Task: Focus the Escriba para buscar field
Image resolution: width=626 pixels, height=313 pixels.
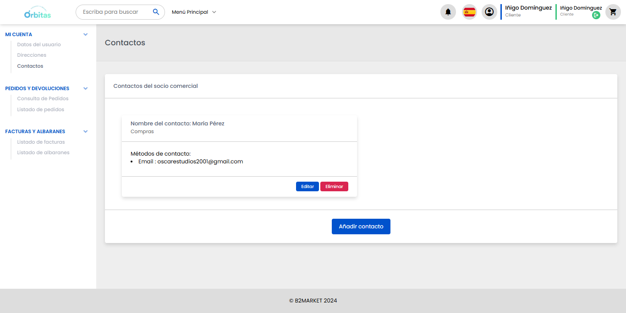Action: [115, 12]
